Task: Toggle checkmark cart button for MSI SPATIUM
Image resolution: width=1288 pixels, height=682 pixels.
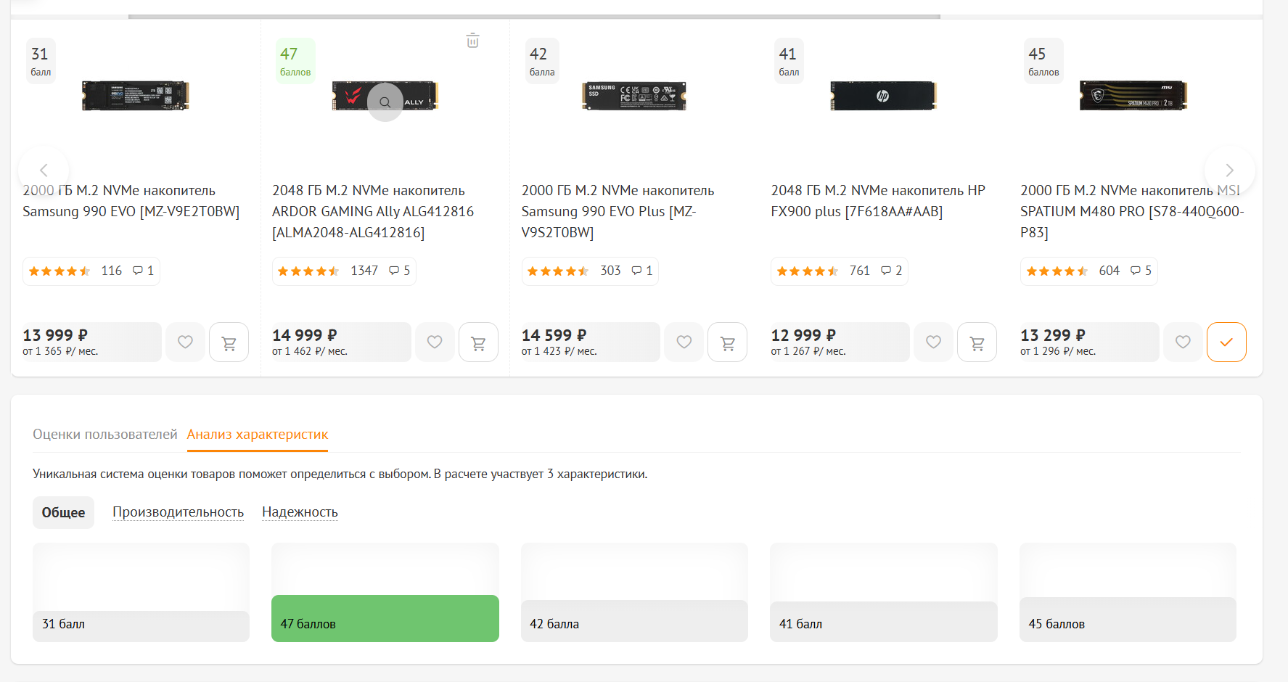Action: pyautogui.click(x=1226, y=342)
